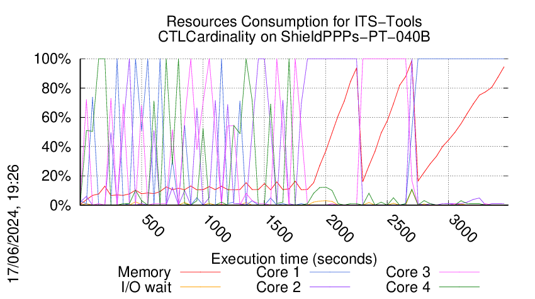Screen dimensions: 535x299
Task: Click the I/O wait legend label
Action: [x=147, y=287]
